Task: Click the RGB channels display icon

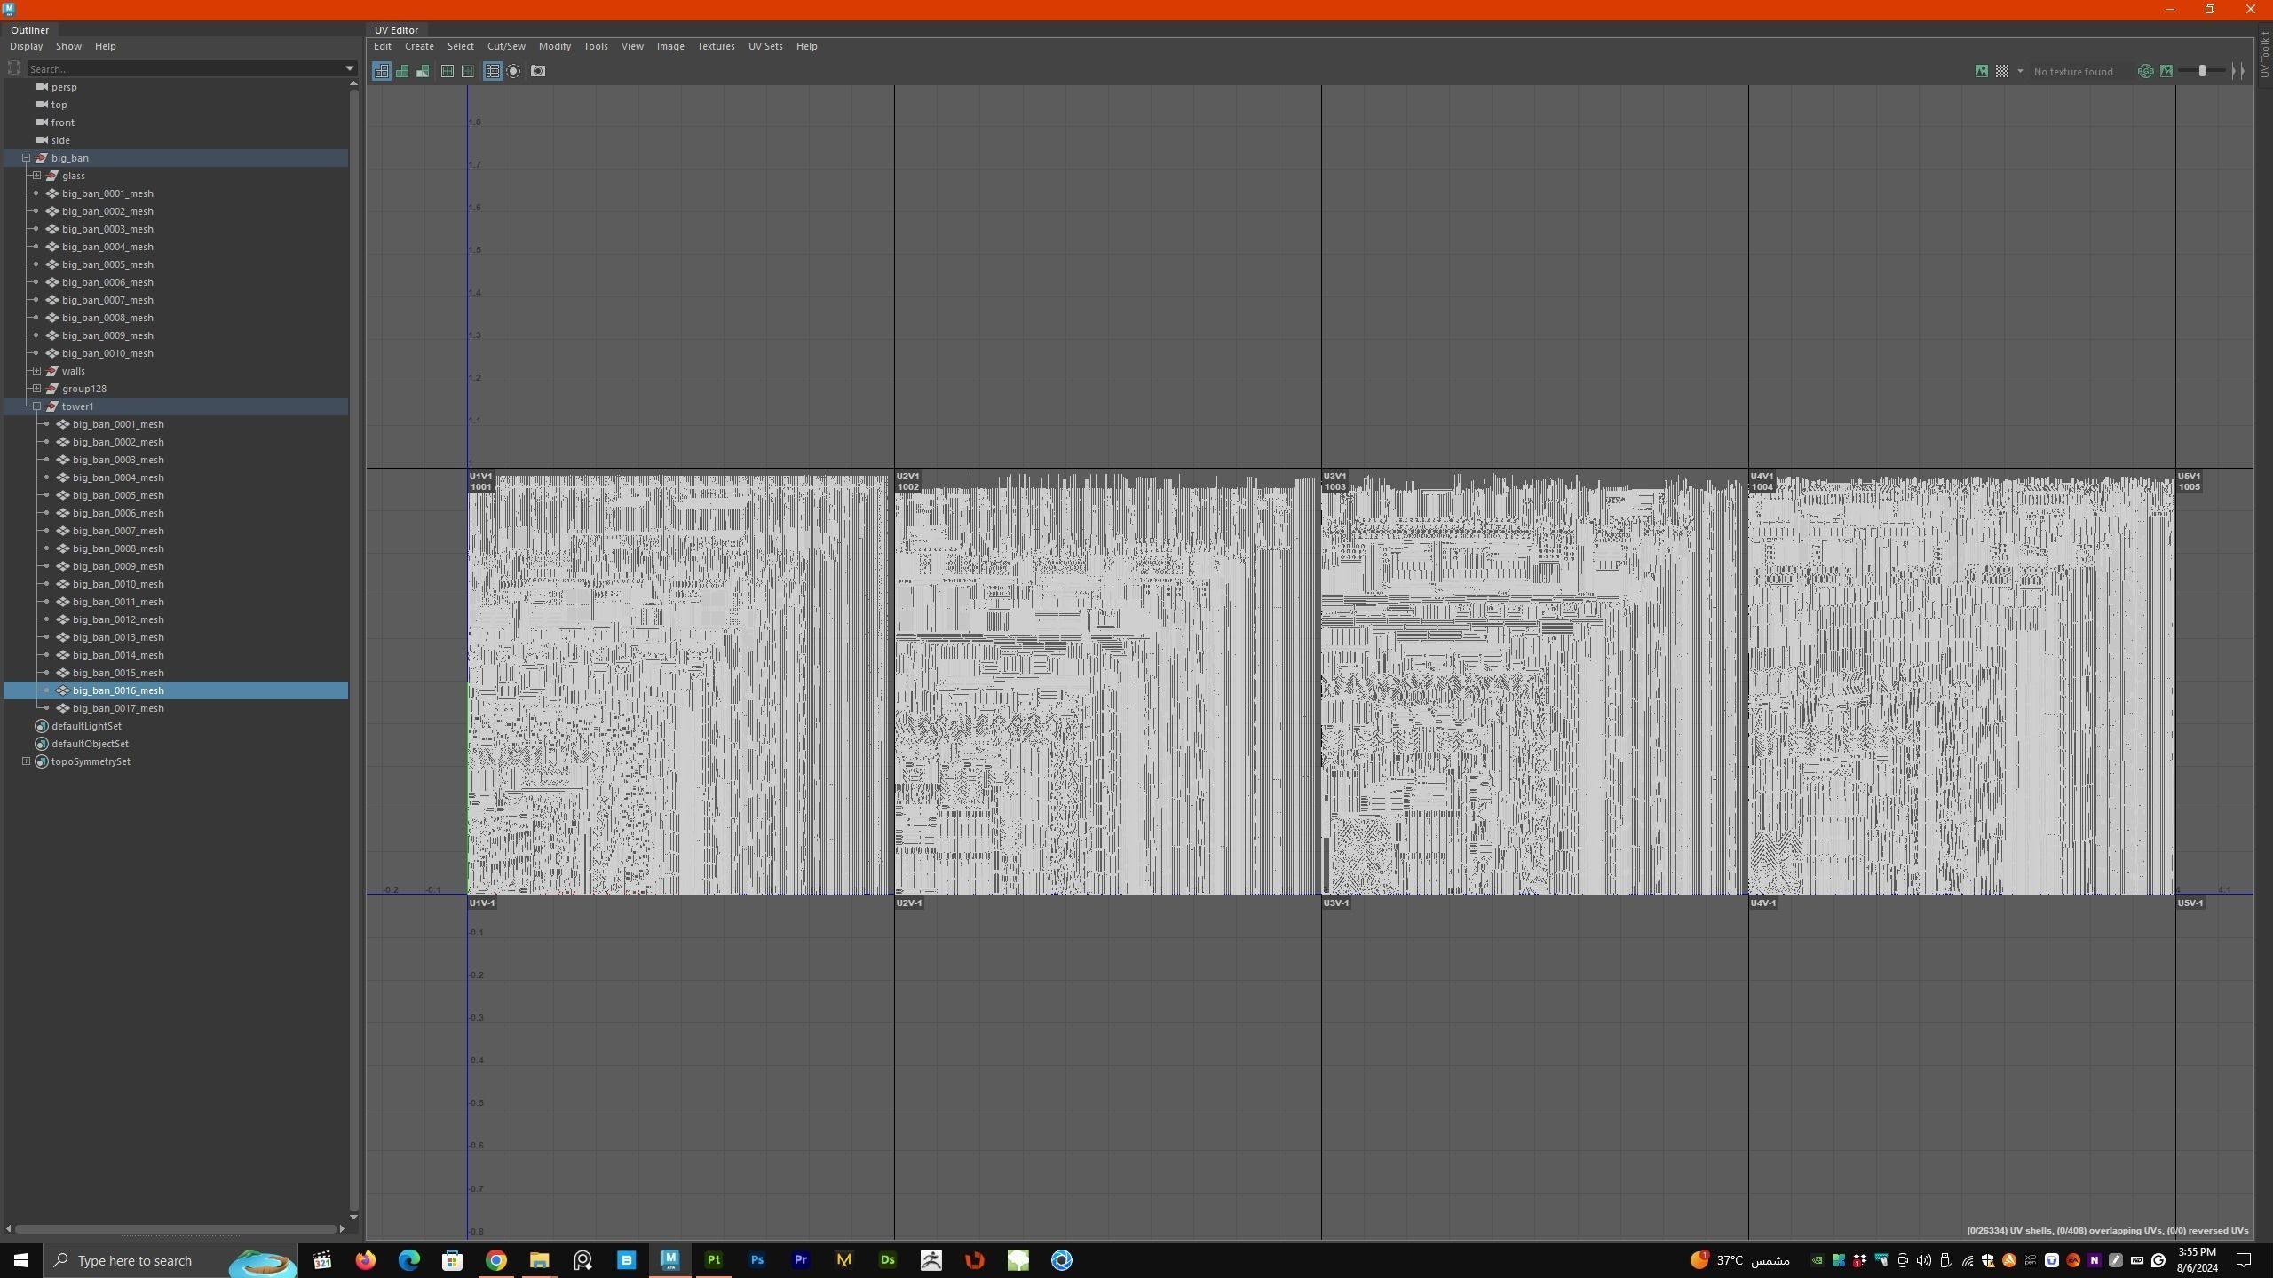Action: click(2145, 71)
